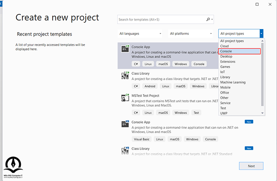This screenshot has width=277, height=181.
Task: Choose Cloud project type
Action: (x=224, y=46)
